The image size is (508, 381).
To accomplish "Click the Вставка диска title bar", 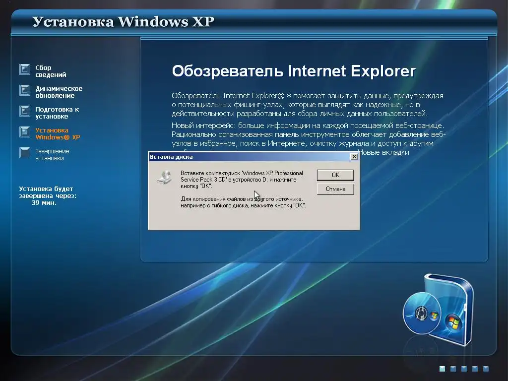I will (254, 156).
